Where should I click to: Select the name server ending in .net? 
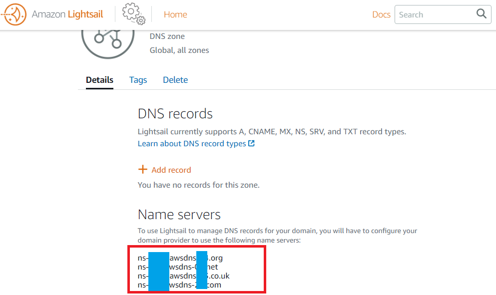(x=178, y=267)
